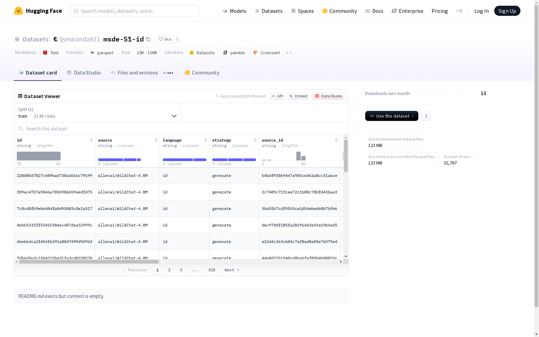Open Docs in top navigation
Screen dimensions: 539x337
tap(374, 11)
